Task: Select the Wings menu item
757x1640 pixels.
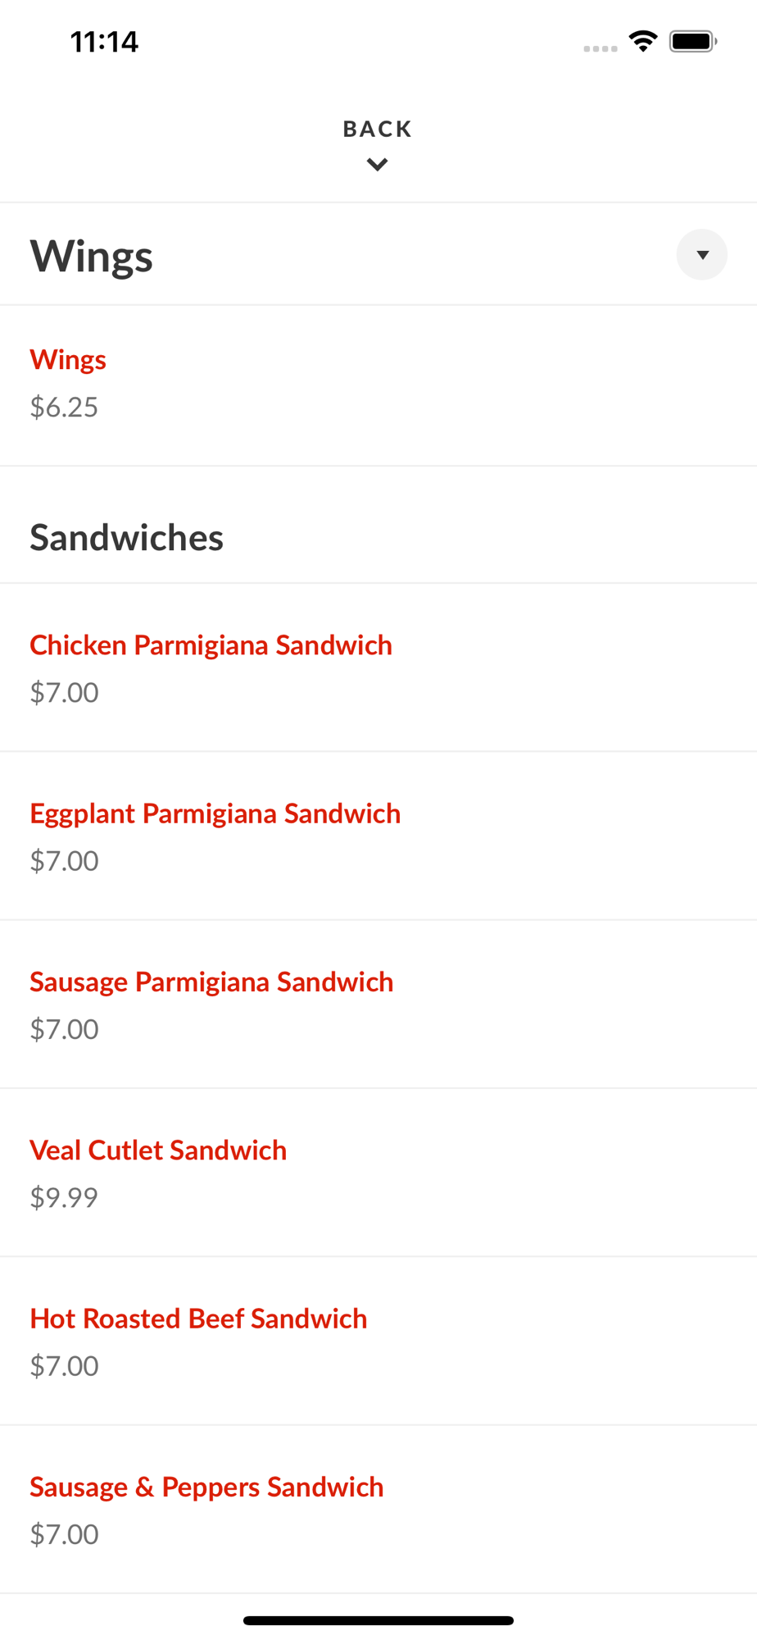Action: pyautogui.click(x=68, y=360)
